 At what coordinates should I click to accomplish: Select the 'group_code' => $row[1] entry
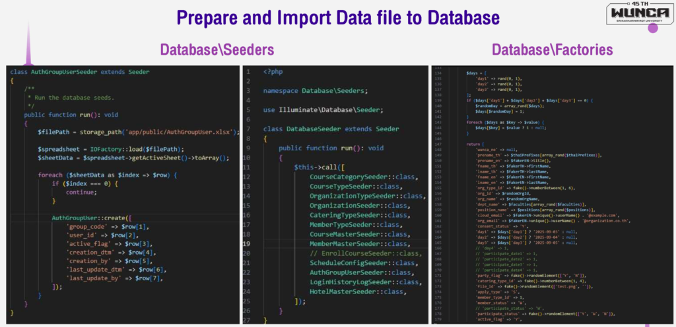(108, 227)
